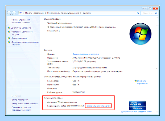Click the address bar computer icon
Screen dimensions: 165x121
(x=20, y=13)
